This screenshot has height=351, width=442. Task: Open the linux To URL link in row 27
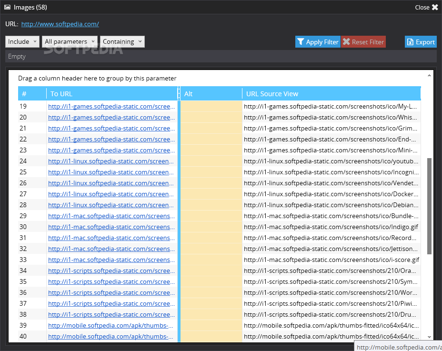tap(111, 194)
